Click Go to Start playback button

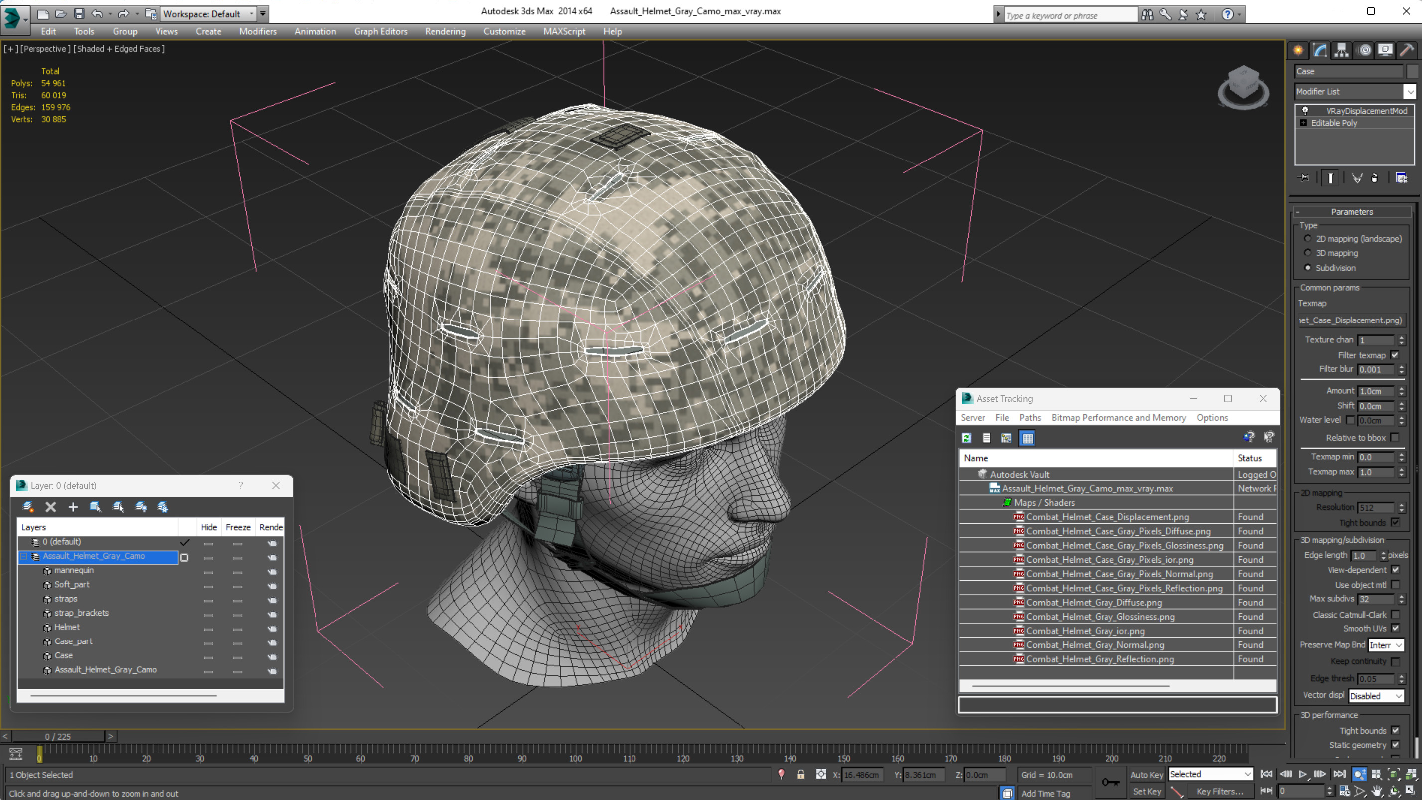click(1267, 775)
